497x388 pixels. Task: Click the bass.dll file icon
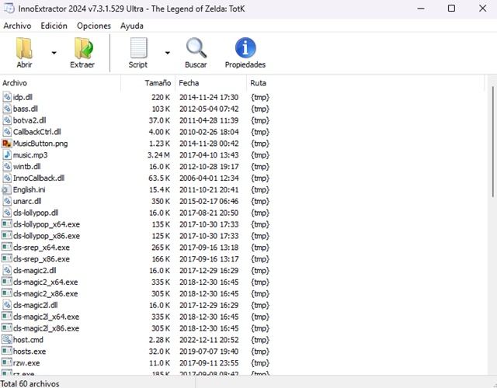(7, 109)
